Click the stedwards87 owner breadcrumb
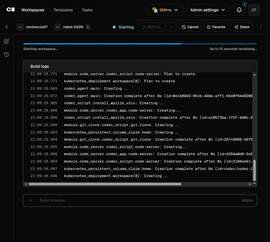270x242 pixels. pos(37,27)
